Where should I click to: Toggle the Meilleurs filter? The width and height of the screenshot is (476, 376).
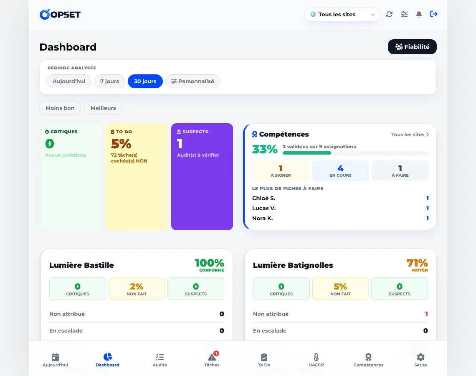103,108
